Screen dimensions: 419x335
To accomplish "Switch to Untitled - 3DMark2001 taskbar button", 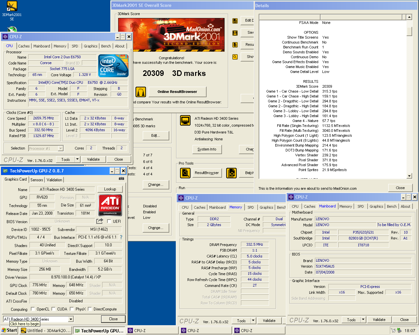I will coord(46,330).
